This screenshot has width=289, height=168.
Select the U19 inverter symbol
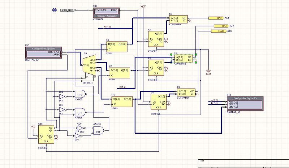click(77, 135)
